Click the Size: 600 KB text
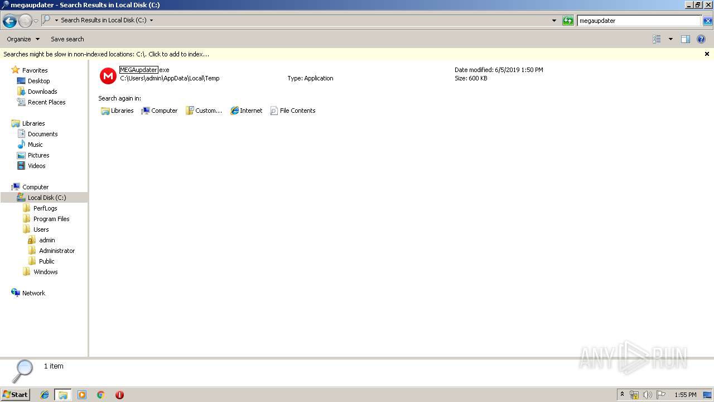 point(471,78)
